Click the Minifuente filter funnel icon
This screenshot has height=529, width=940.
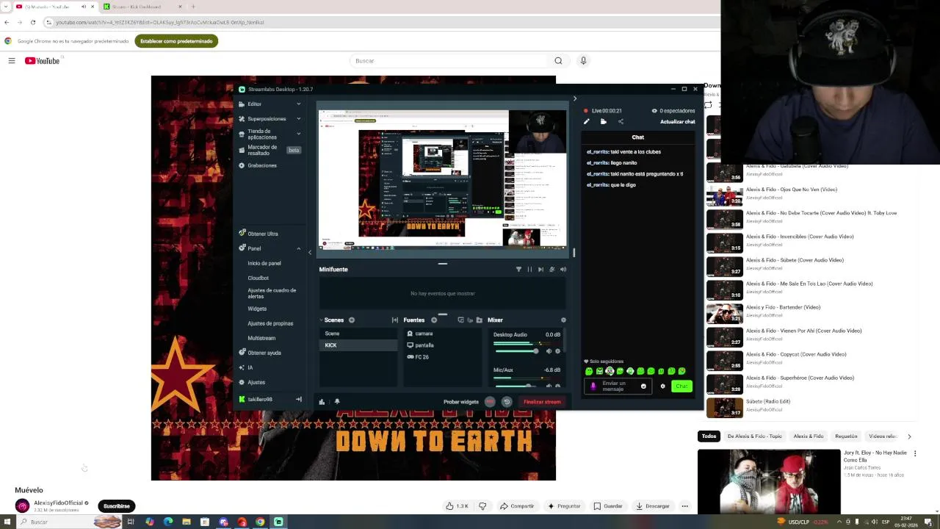point(518,269)
